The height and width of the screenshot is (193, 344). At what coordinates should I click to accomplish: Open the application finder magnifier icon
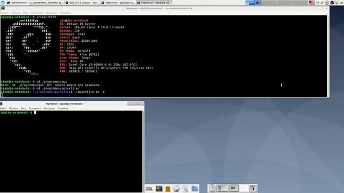(185, 189)
